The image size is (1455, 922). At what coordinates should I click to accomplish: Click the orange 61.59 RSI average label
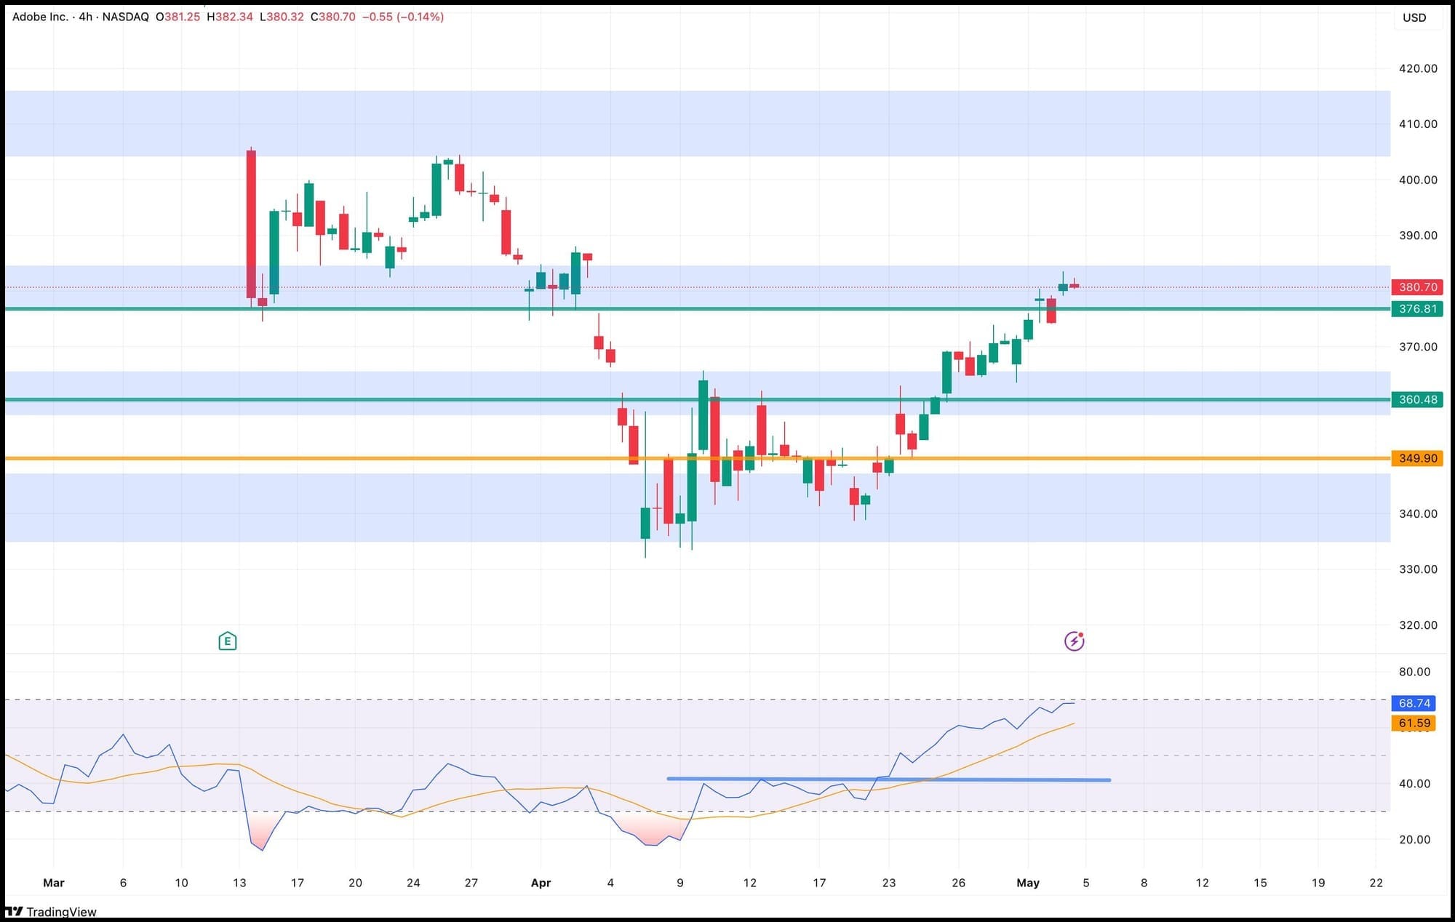click(1413, 723)
